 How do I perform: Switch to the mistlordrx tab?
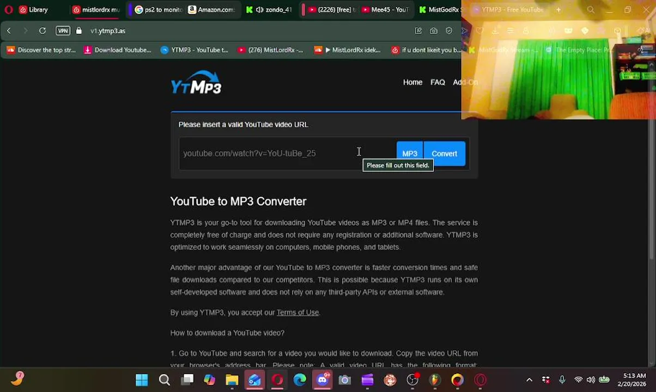96,9
